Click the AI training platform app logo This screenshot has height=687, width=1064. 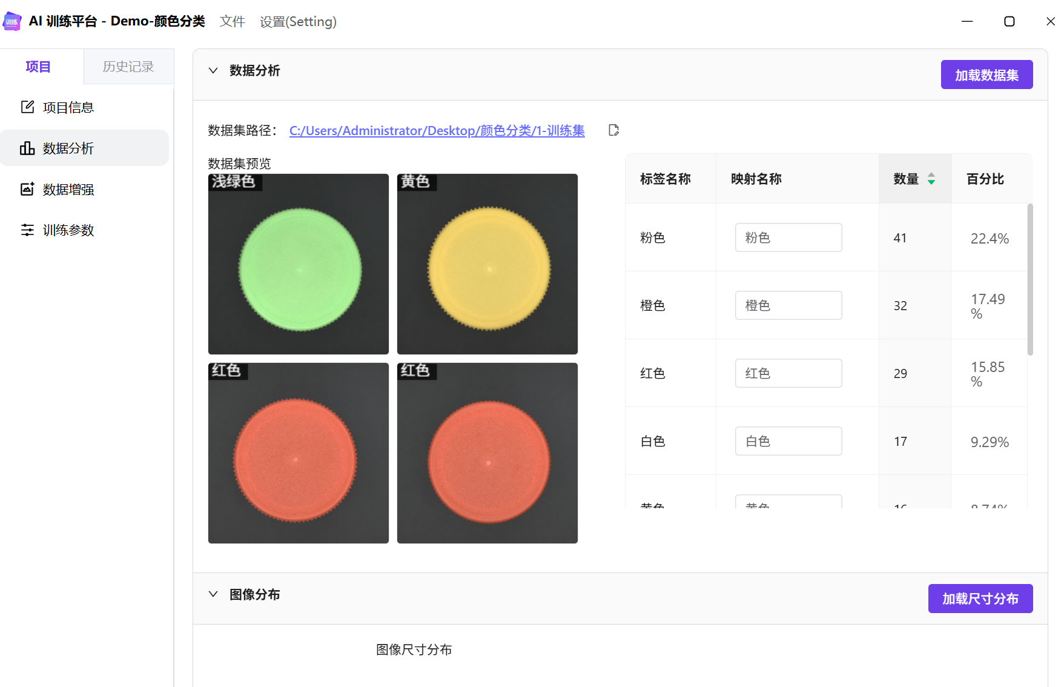click(x=12, y=21)
